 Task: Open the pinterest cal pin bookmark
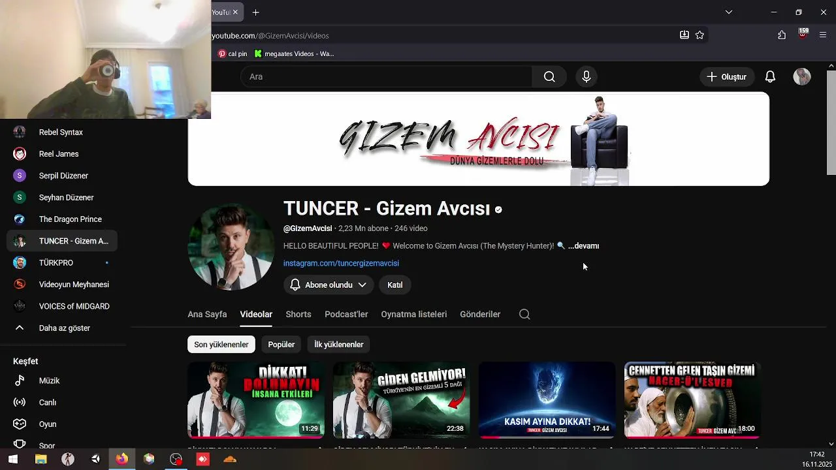point(233,54)
